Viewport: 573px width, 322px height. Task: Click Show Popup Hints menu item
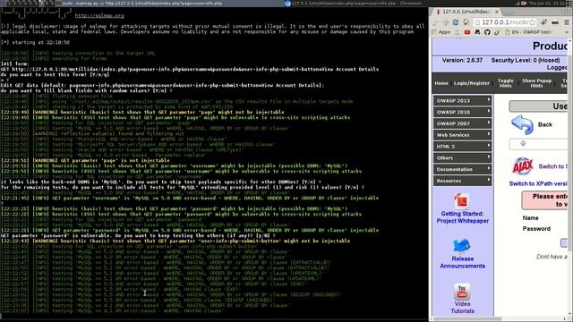(x=536, y=83)
